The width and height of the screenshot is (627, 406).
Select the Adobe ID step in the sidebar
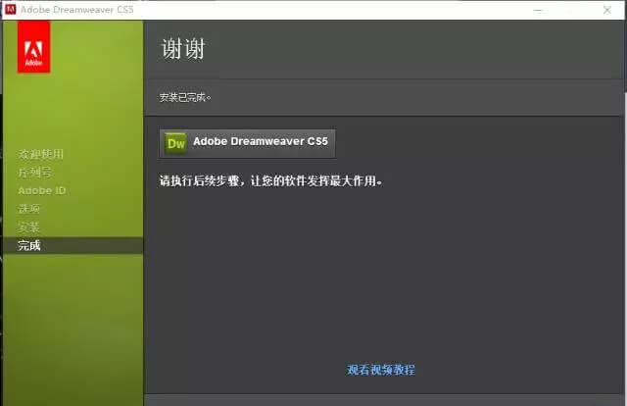(41, 190)
